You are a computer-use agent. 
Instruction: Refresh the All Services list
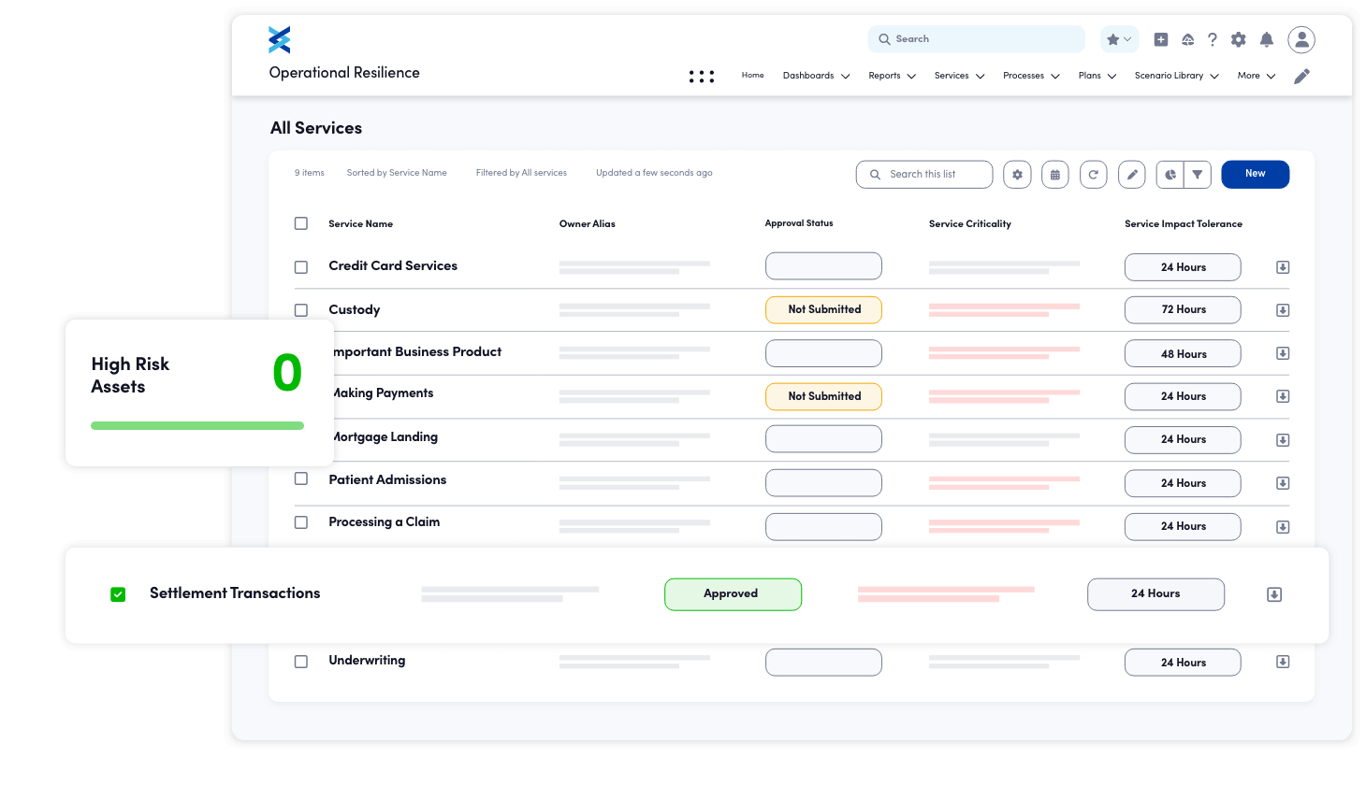click(1094, 175)
